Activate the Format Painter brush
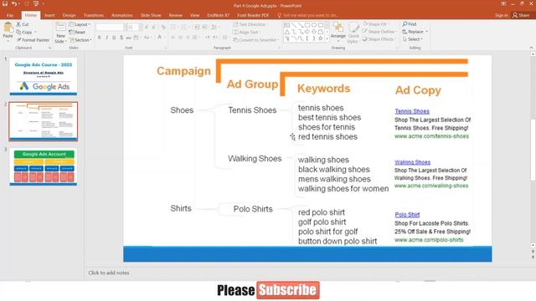Screen dimensions: 536x301 33,40
